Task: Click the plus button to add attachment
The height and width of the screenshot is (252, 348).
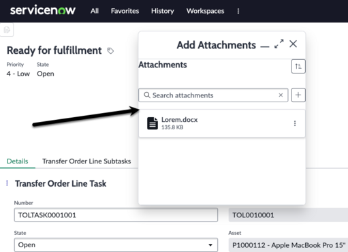Action: [x=298, y=95]
